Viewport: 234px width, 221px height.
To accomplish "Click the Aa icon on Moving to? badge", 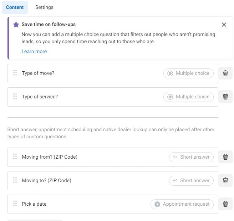I will coord(175,180).
